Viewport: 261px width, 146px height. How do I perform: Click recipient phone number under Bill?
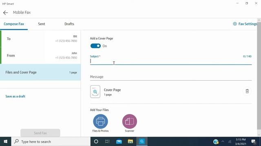click(x=66, y=41)
